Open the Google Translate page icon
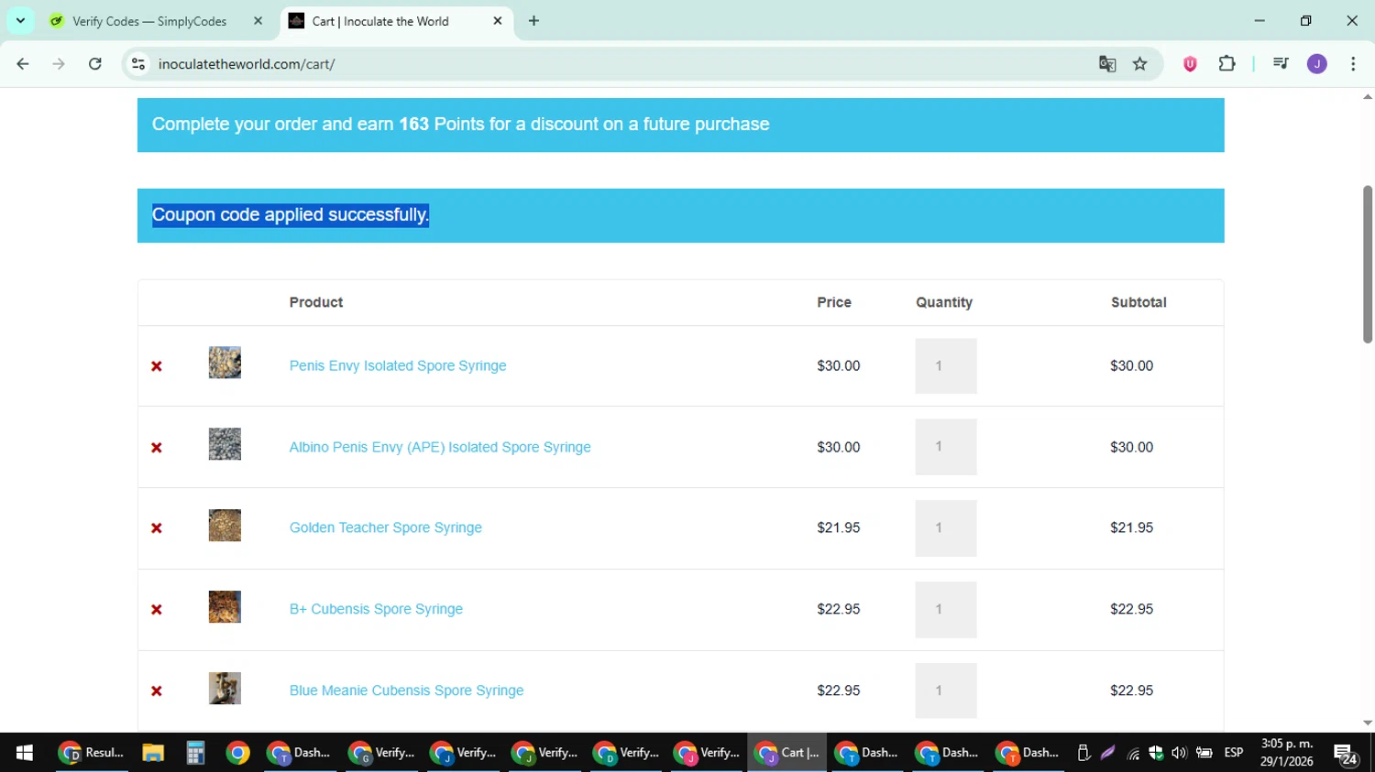Viewport: 1375px width, 772px height. point(1107,64)
